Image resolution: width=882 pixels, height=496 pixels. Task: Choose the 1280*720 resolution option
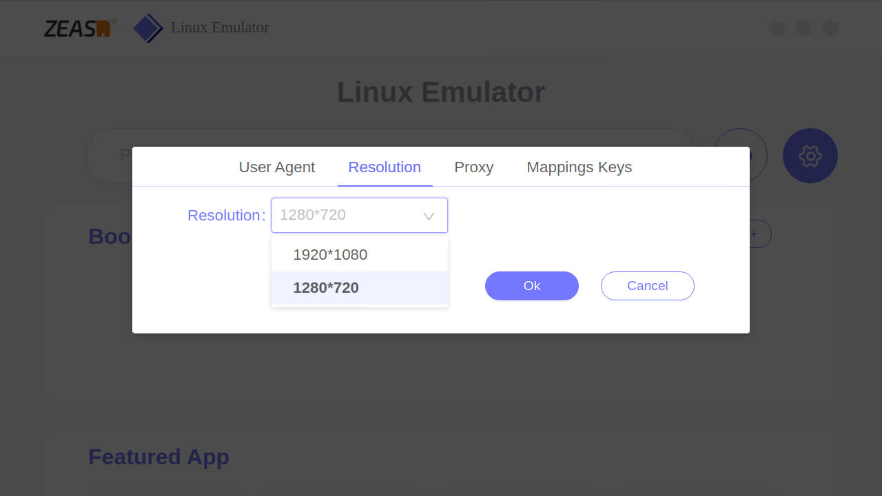click(x=360, y=288)
